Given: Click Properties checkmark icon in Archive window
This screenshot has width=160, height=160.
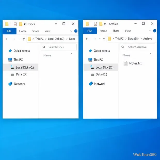Looking at the screenshot, I should point(95,24).
